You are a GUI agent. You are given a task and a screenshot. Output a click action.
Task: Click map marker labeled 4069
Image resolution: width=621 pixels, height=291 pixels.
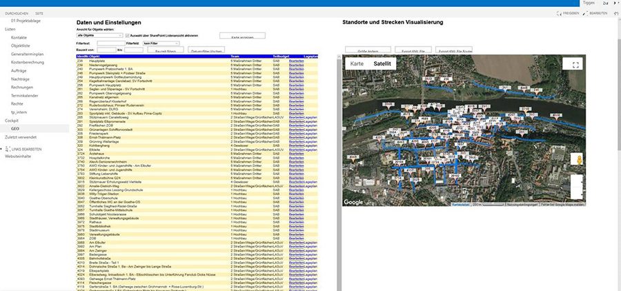(353, 158)
